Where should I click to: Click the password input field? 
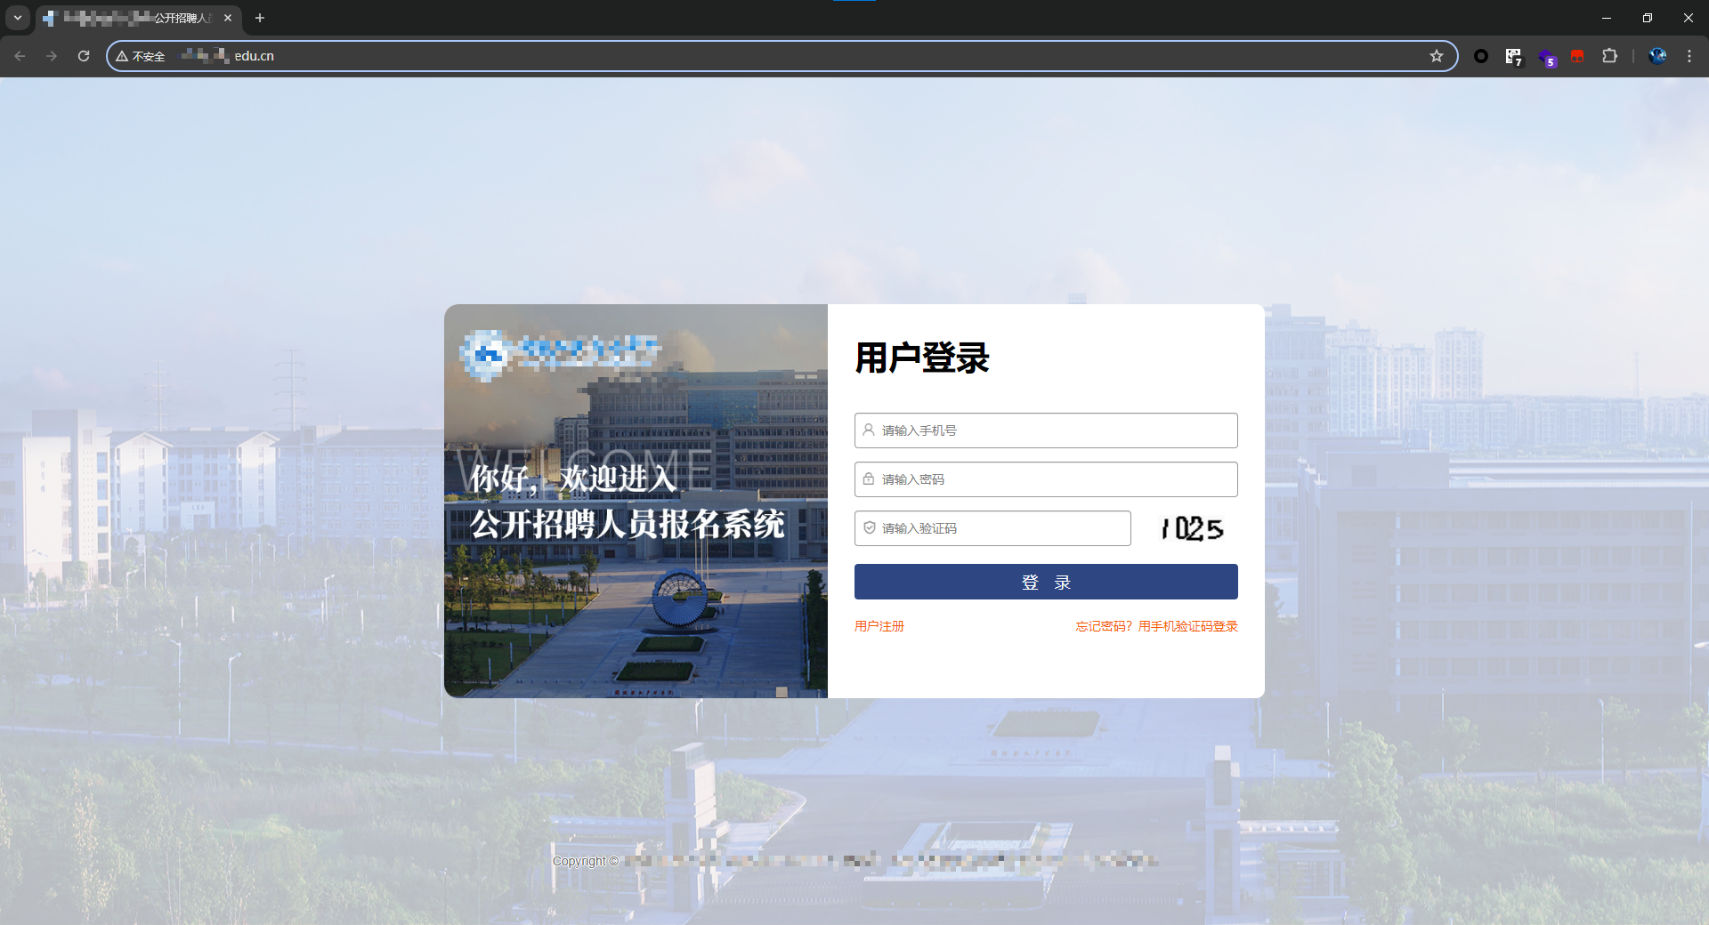point(1046,479)
